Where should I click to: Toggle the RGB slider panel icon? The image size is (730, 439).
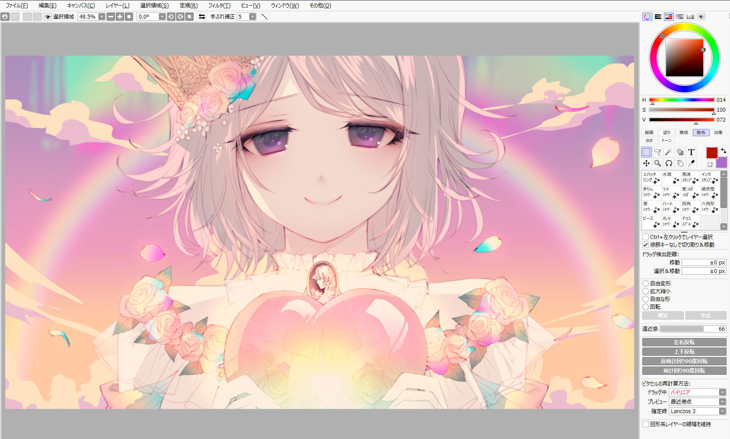pos(658,16)
